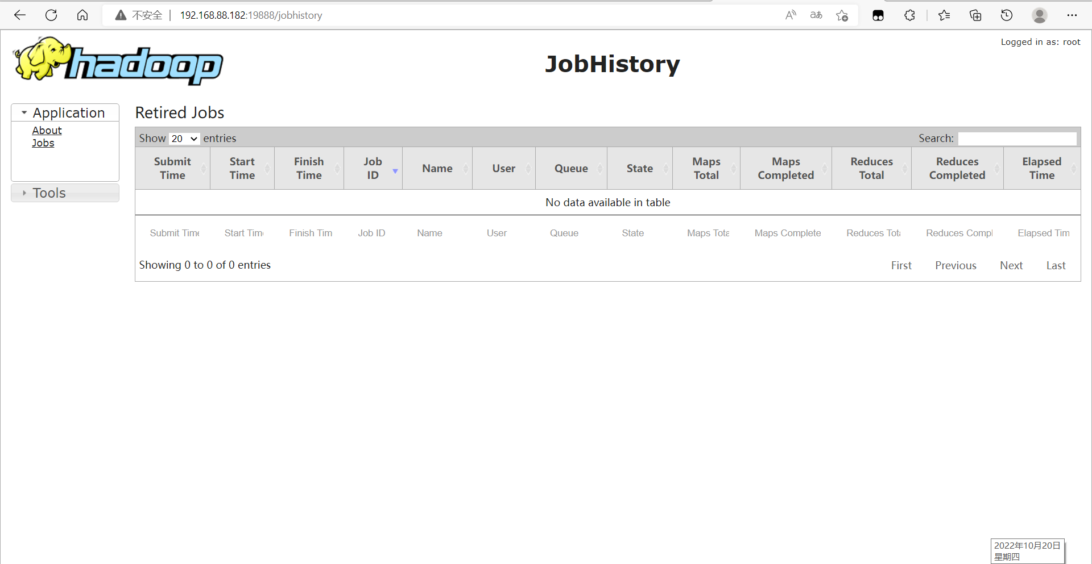Open the user profile menu

[1040, 15]
